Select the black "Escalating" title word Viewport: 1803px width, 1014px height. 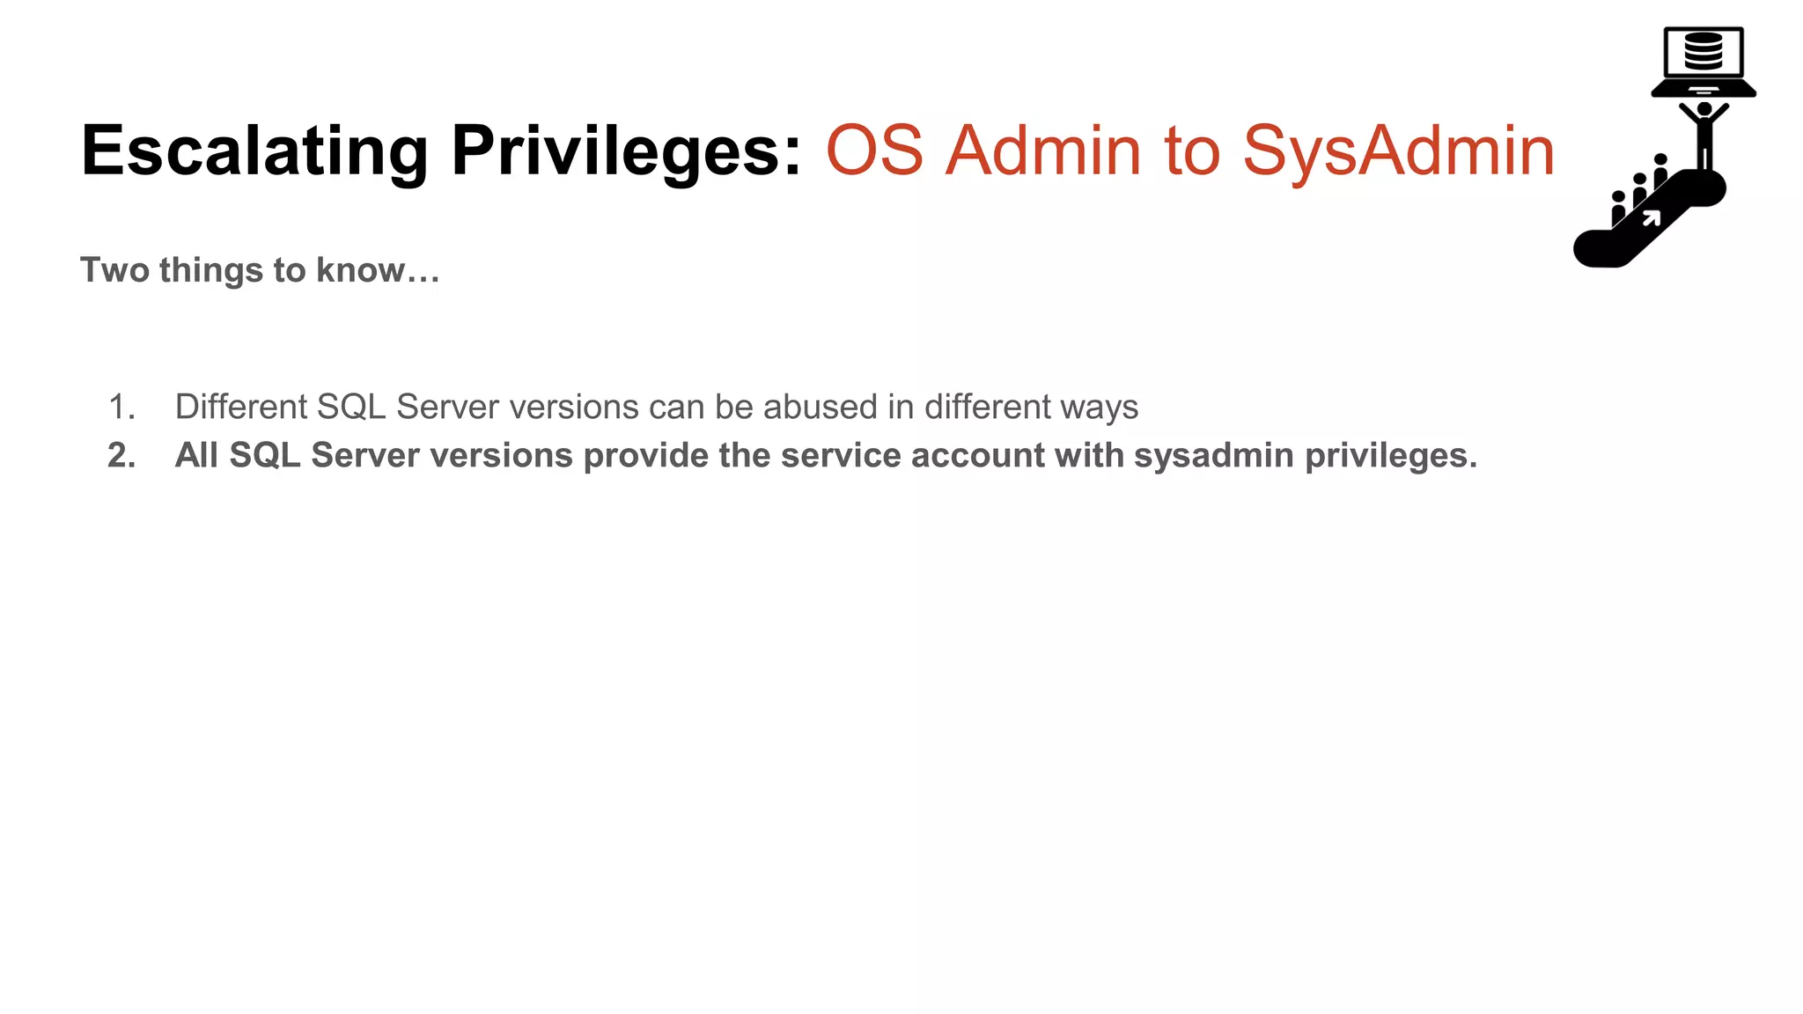[x=254, y=151]
